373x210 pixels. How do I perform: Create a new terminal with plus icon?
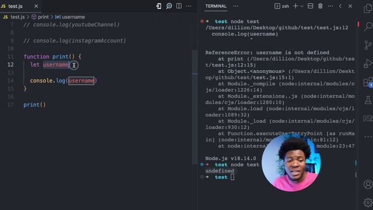tap(295, 6)
